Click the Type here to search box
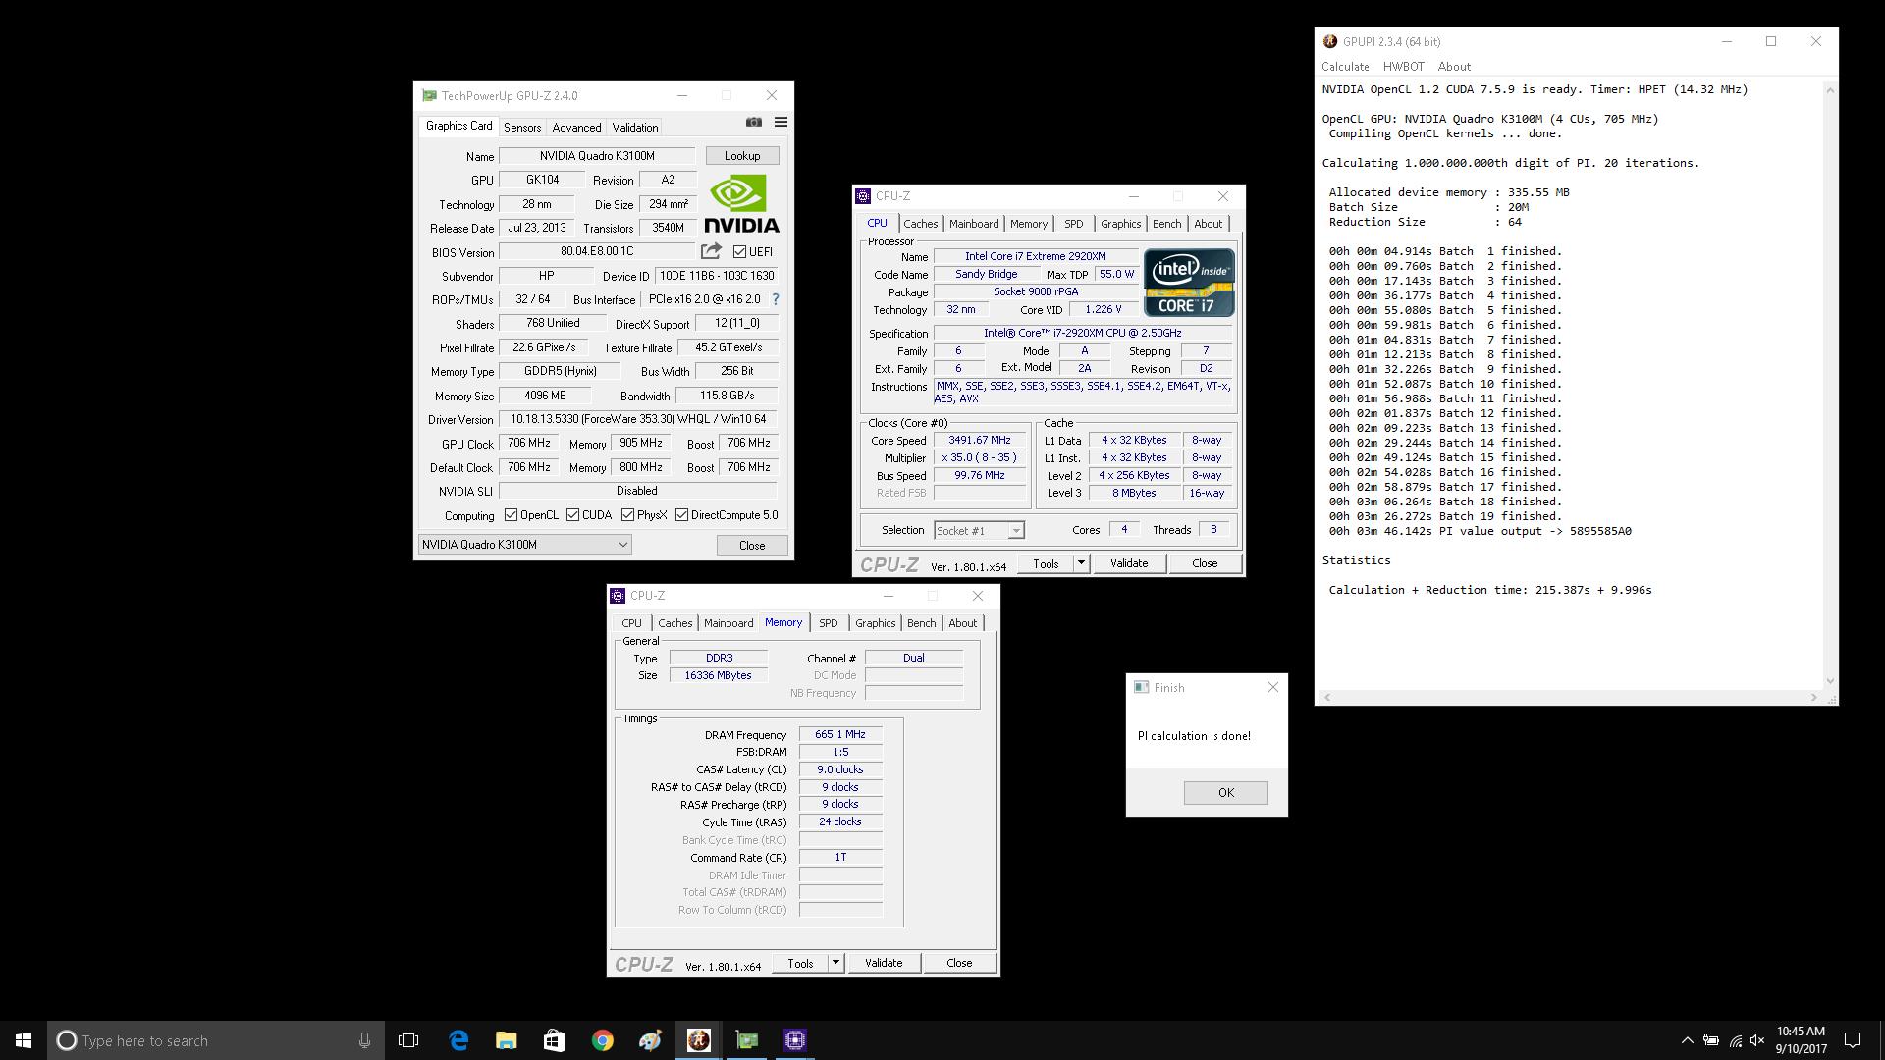 click(215, 1040)
